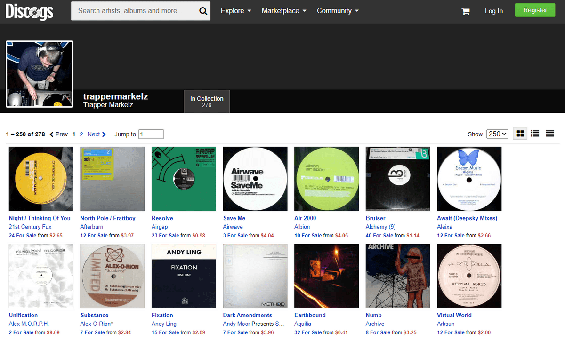Click the search magnifying glass icon
The image size is (565, 340).
203,11
